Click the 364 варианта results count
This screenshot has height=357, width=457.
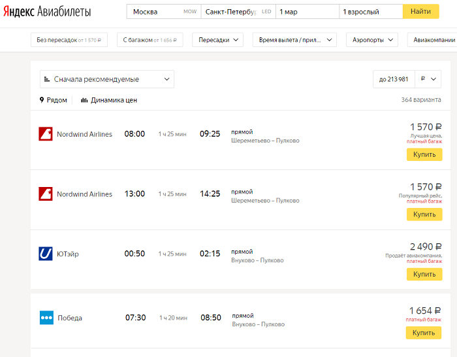(421, 100)
